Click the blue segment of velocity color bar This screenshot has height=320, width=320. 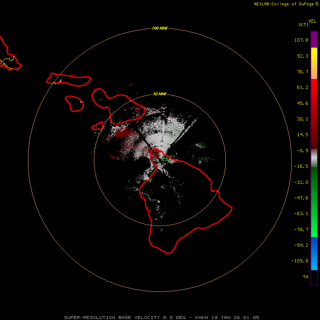(314, 254)
